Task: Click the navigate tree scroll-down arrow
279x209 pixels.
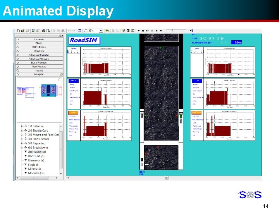Action: tap(61, 174)
